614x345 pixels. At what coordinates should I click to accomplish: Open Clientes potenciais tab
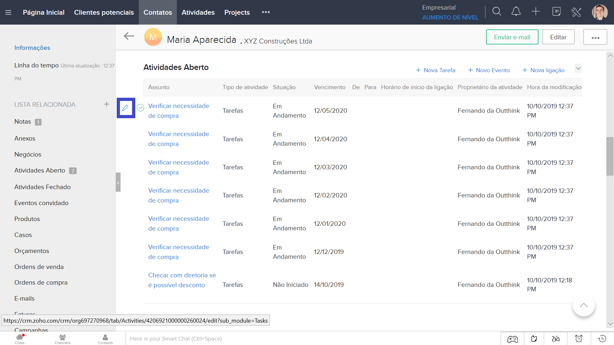click(104, 12)
